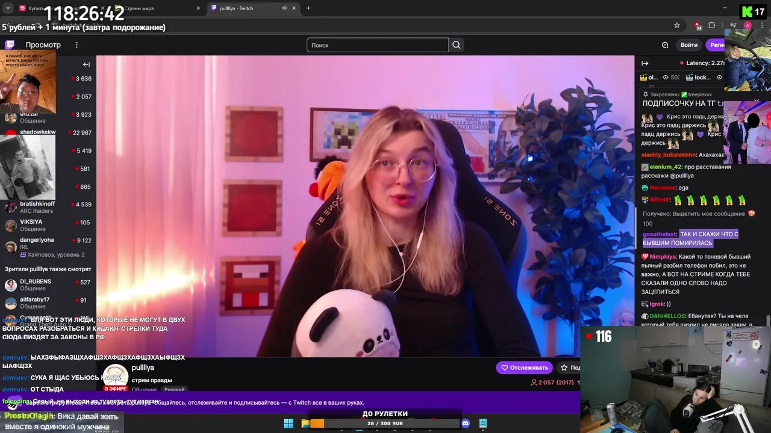Click the Отслеживать follow button
Image resolution: width=771 pixels, height=433 pixels.
click(x=523, y=367)
